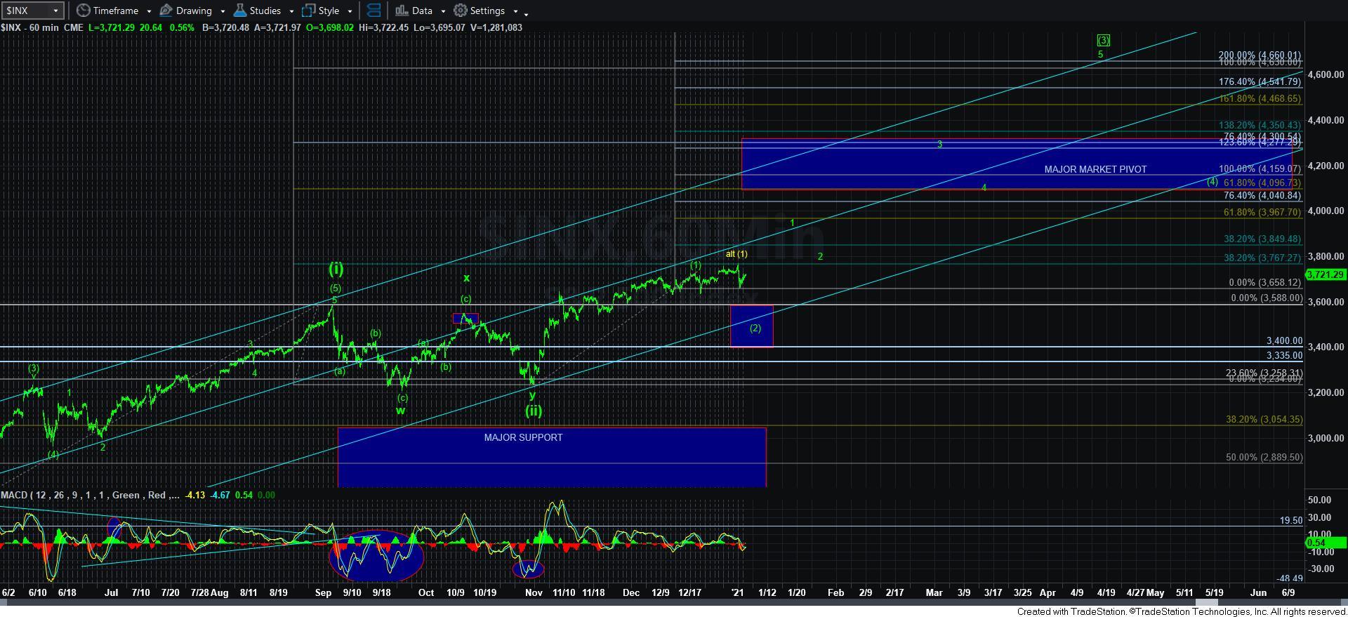
Task: Open the symbol box dropdown arrow
Action: click(x=56, y=11)
